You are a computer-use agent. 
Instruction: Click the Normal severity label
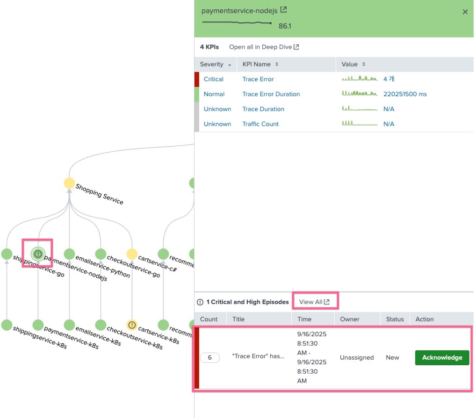pos(214,94)
